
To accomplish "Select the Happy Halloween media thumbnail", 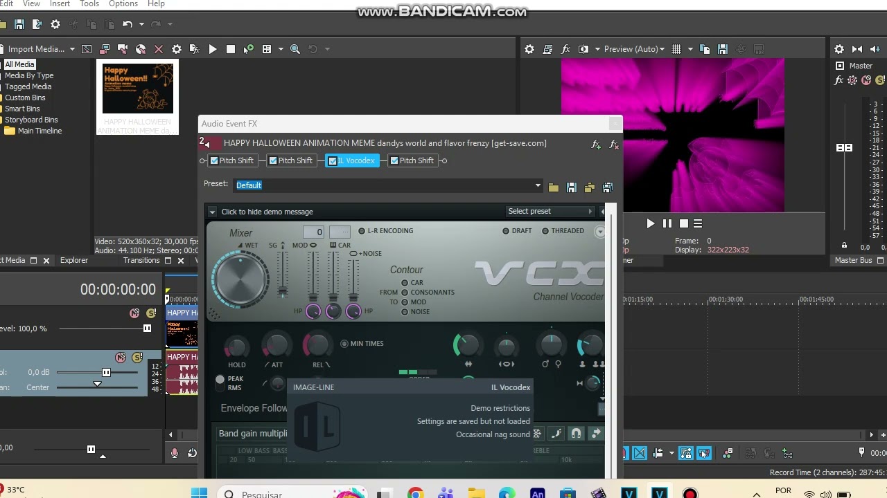I will pos(138,89).
